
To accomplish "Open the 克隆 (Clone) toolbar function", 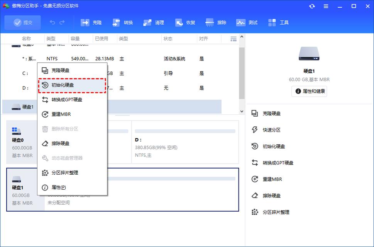I will (x=91, y=22).
